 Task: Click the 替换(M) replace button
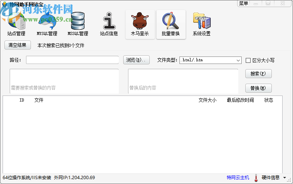point(258,88)
